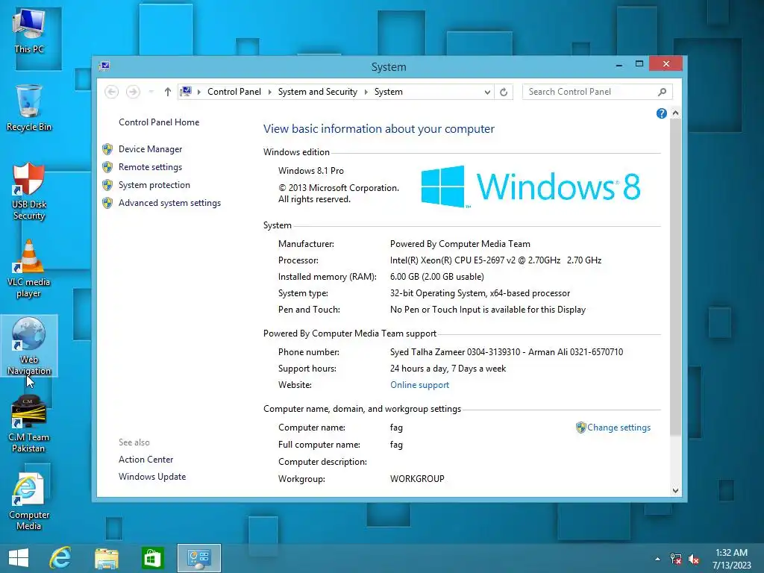Image resolution: width=764 pixels, height=573 pixels.
Task: Click shield icon beside Device Manager
Action: (x=107, y=149)
